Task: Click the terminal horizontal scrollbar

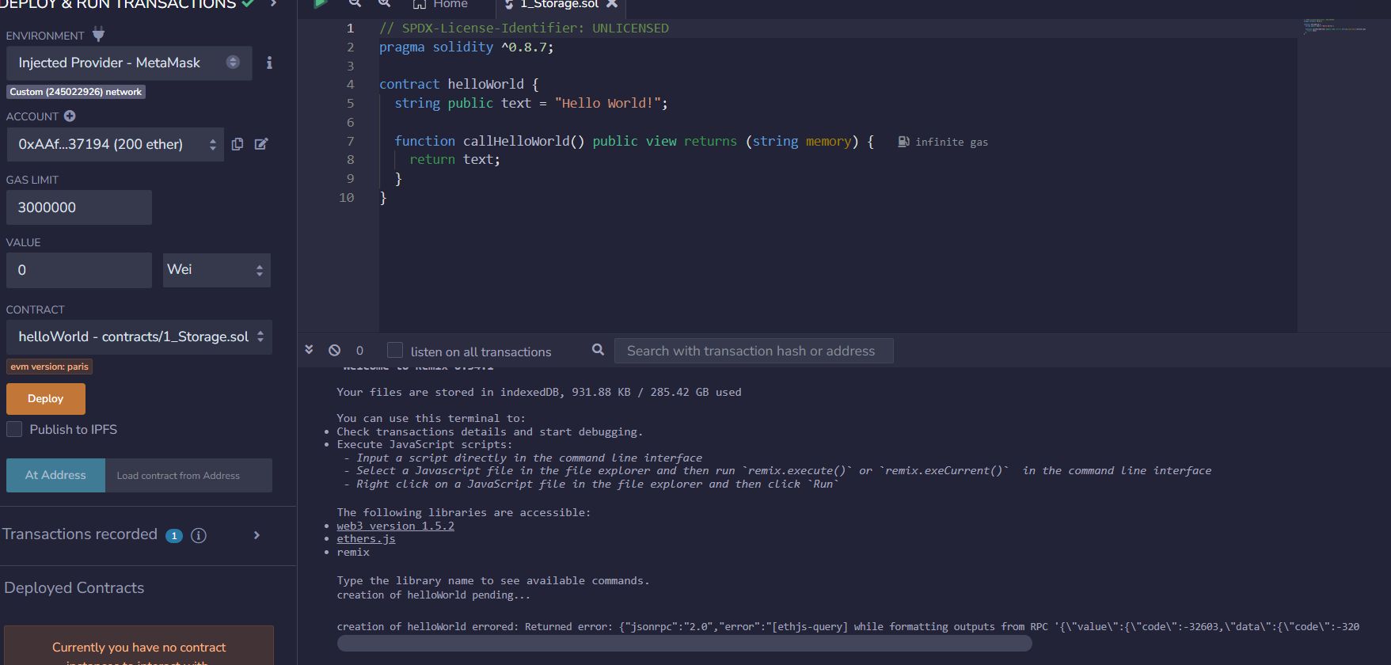Action: [x=684, y=644]
